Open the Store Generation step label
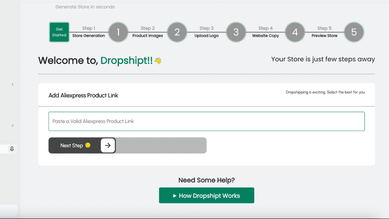The image size is (389, 219). coord(89,36)
